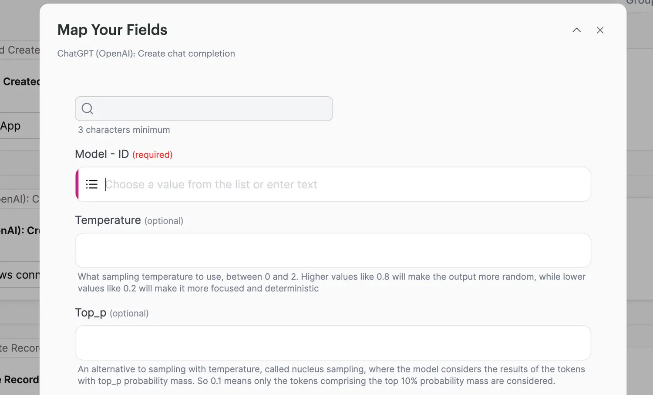
Task: Click the OpenAI step visible behind the dialog
Action: click(20, 230)
